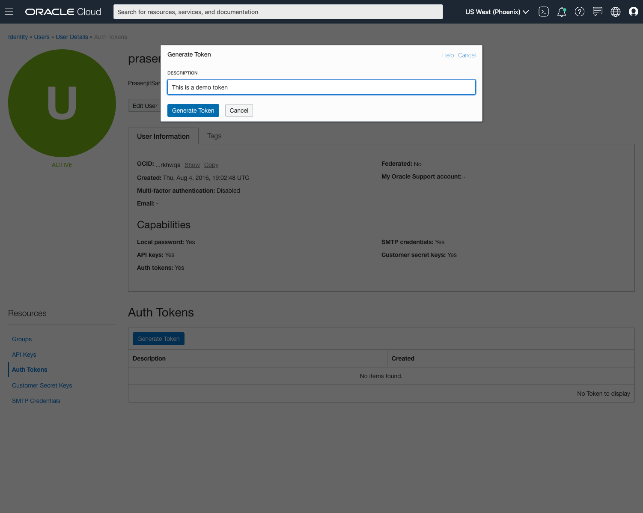The width and height of the screenshot is (643, 513).
Task: Open the user profile avatar icon
Action: click(634, 12)
